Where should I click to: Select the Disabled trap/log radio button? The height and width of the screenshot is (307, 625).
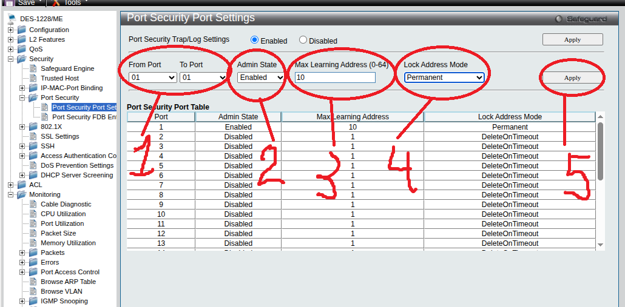[x=303, y=40]
